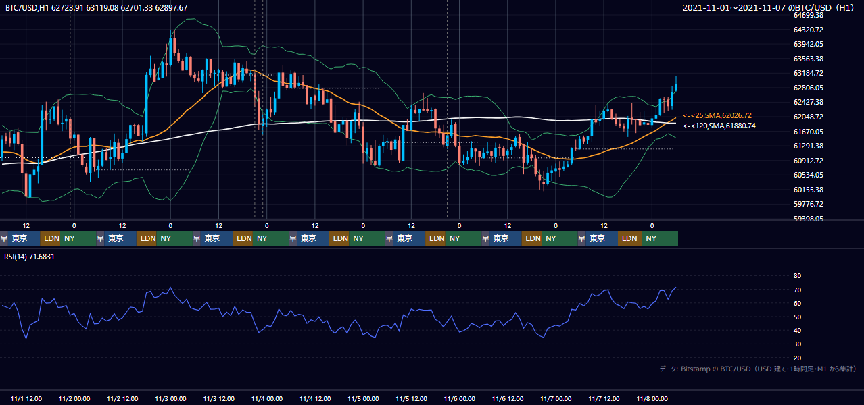Click the 11/7 12:00 time label
The image size is (864, 405).
[x=604, y=399]
